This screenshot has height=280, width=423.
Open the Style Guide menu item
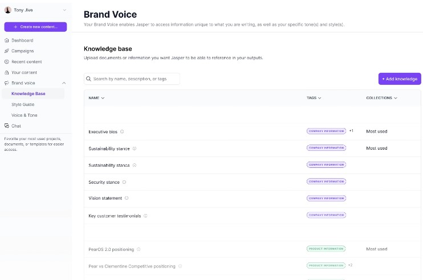pos(23,105)
